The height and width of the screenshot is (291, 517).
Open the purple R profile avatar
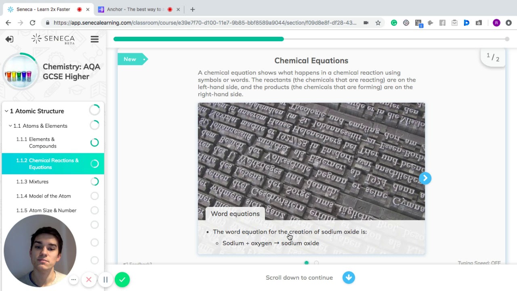click(496, 23)
